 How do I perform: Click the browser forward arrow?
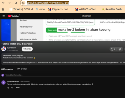point(9,3)
